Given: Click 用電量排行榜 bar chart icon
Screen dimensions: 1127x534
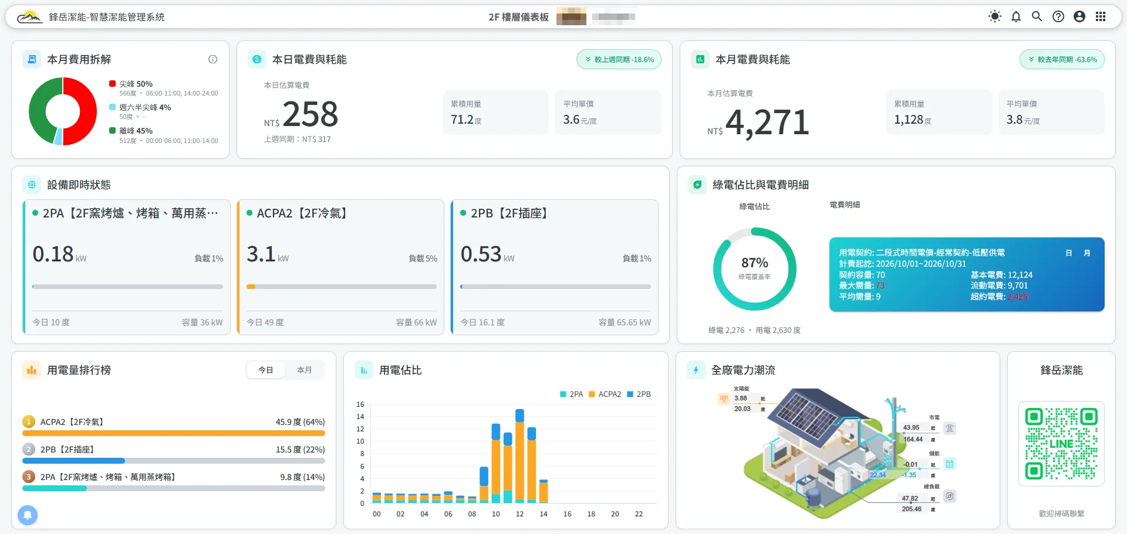Looking at the screenshot, I should pyautogui.click(x=32, y=370).
